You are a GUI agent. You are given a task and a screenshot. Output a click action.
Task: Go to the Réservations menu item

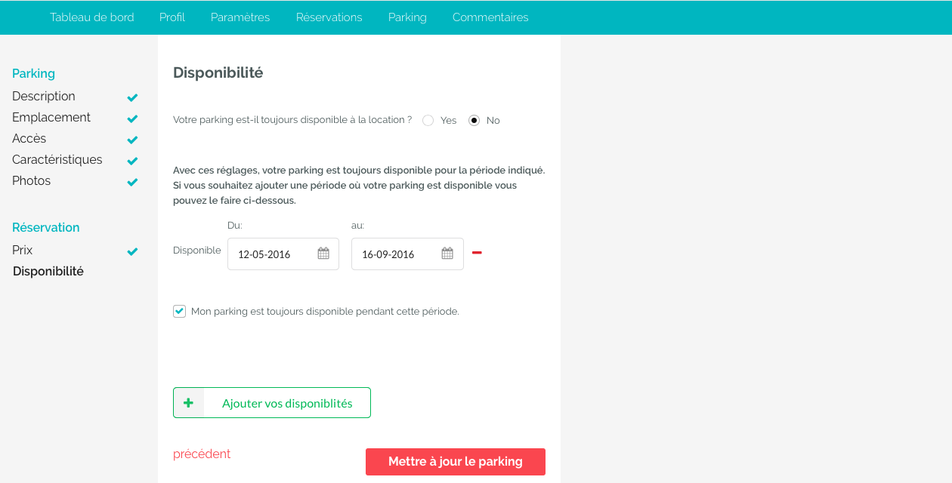pos(329,17)
